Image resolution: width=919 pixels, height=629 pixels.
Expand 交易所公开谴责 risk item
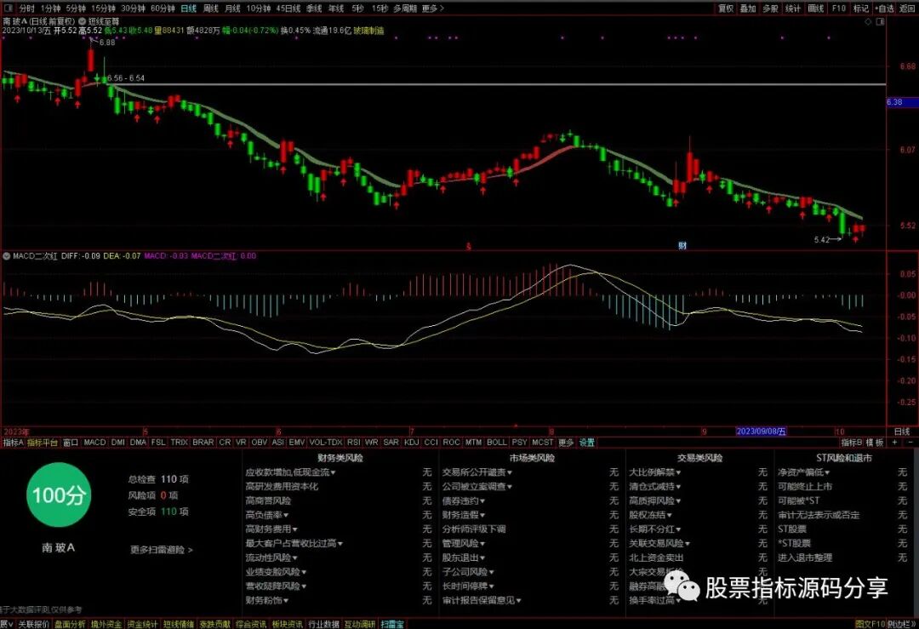(x=477, y=472)
